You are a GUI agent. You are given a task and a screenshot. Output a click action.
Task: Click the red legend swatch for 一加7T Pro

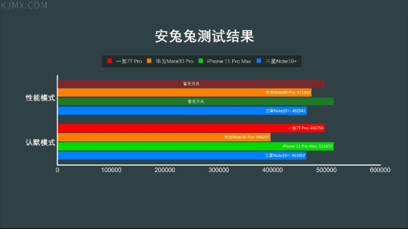pos(109,61)
